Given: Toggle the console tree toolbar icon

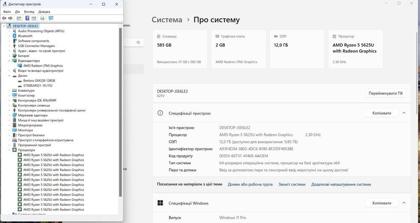Looking at the screenshot, I should pos(19,18).
